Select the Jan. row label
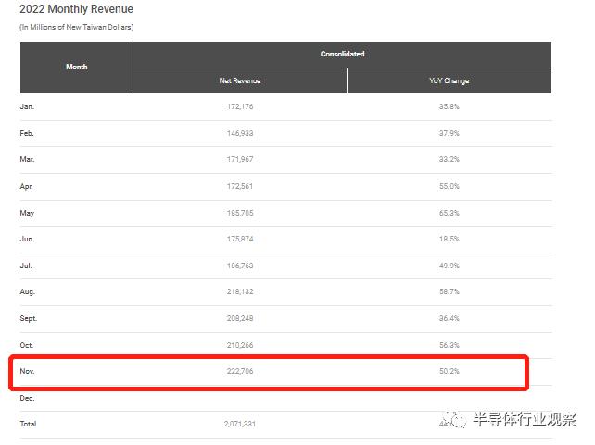 [x=27, y=107]
